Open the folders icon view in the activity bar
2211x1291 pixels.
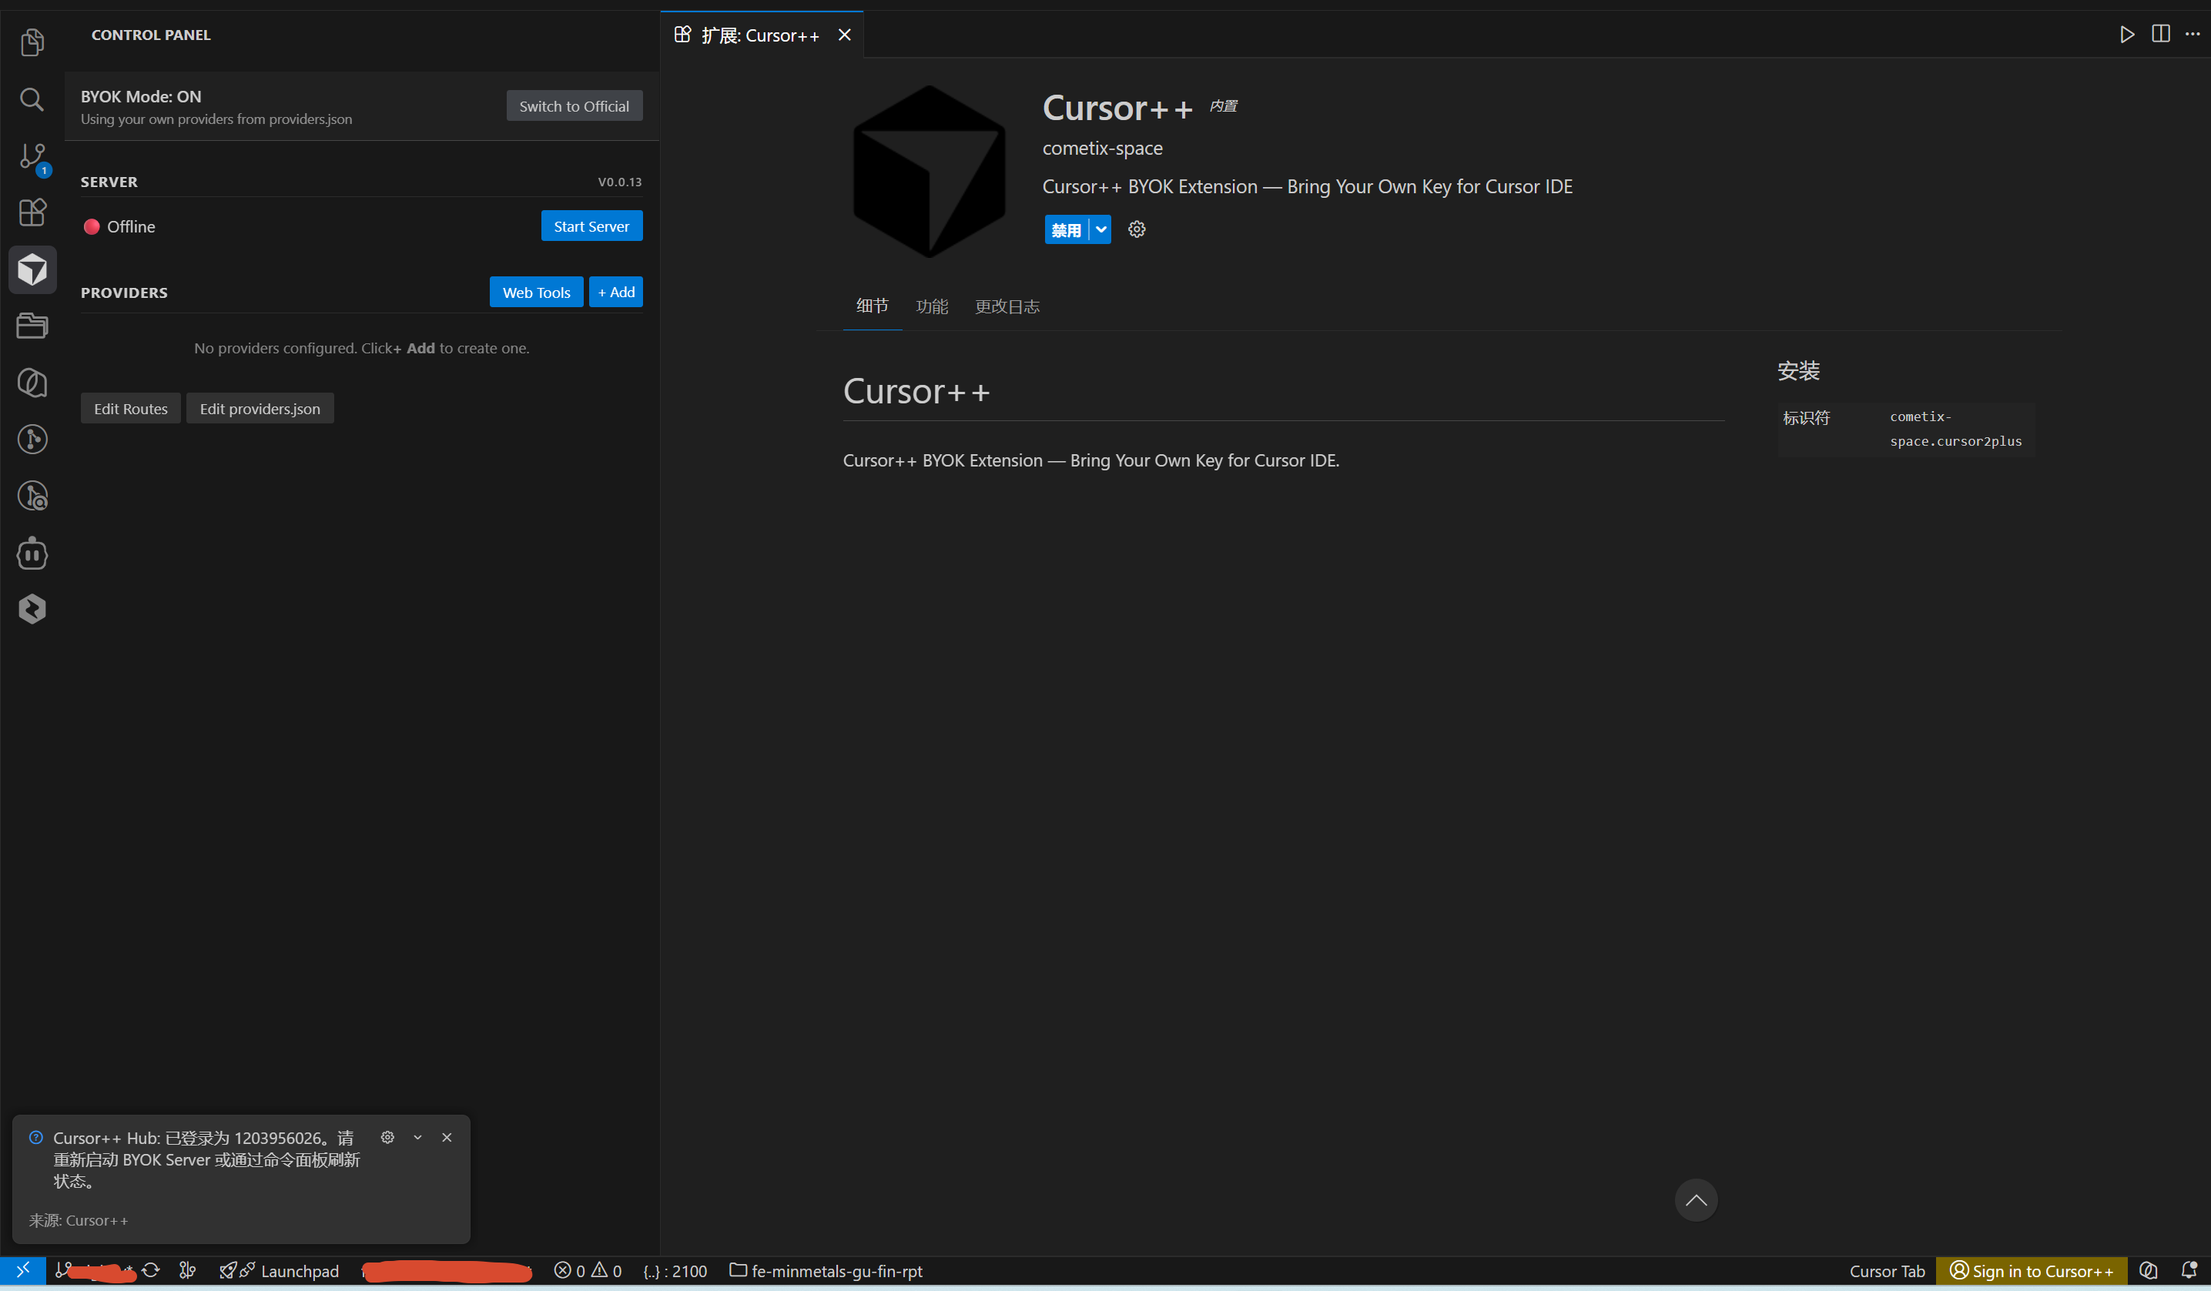[x=32, y=326]
